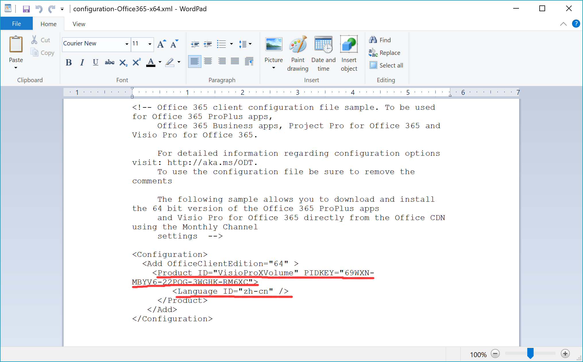Click the Select all icon
583x362 pixels.
(x=372, y=65)
